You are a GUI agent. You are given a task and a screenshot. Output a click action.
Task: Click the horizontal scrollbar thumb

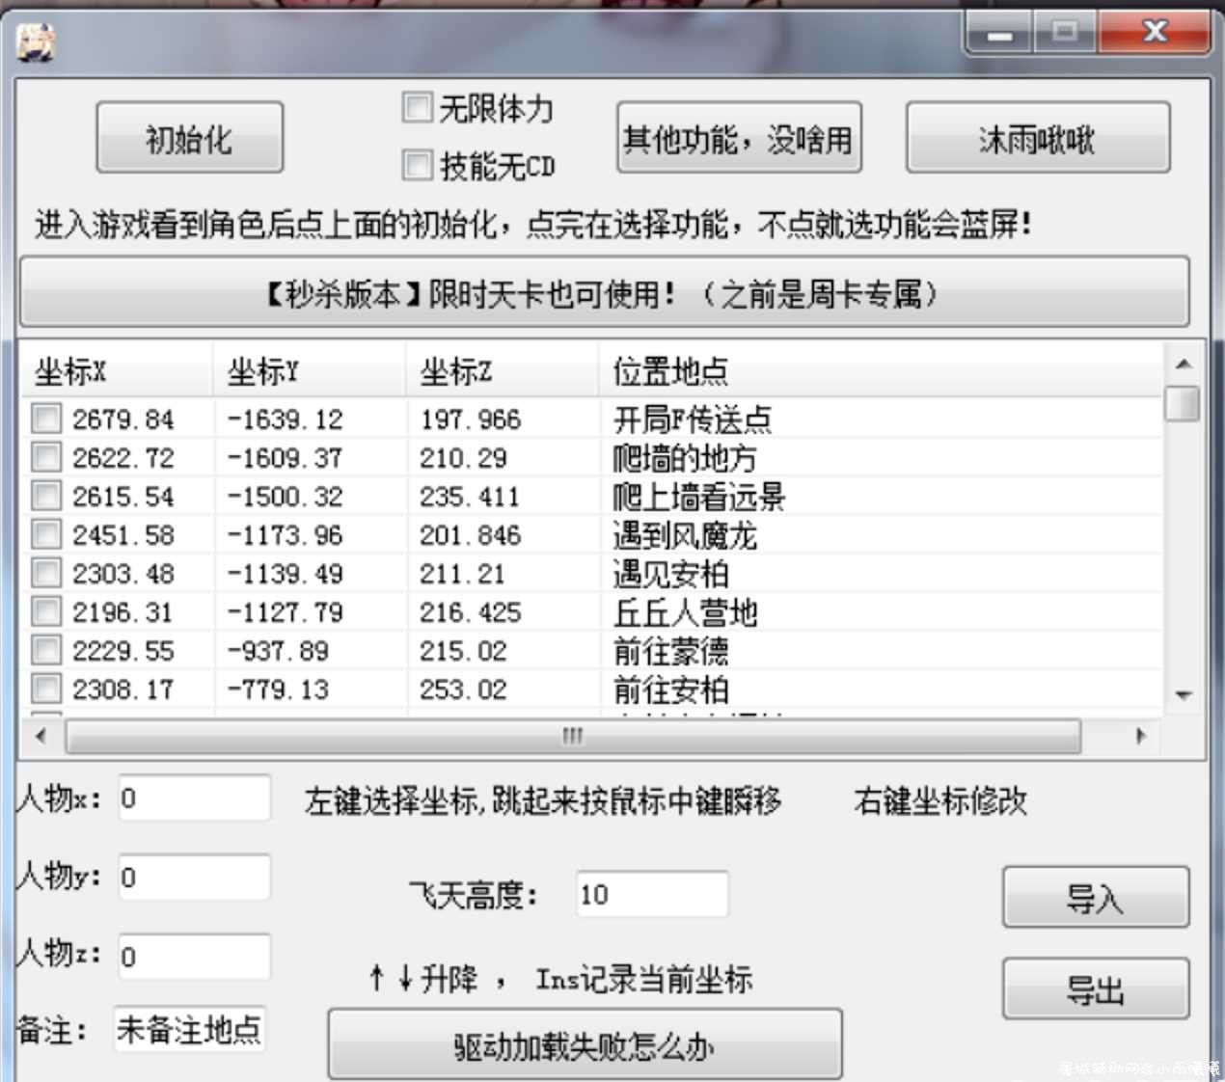point(573,737)
